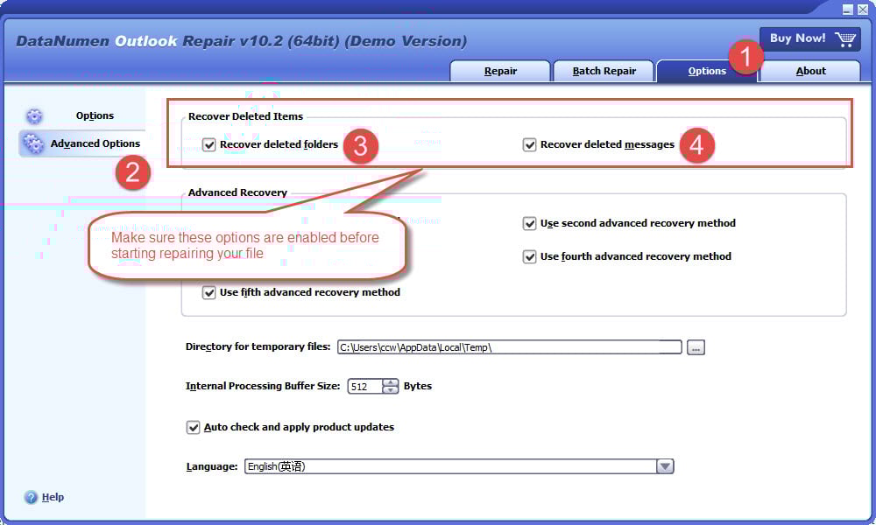This screenshot has width=876, height=525.
Task: Click the temporary files directory field
Action: [x=510, y=347]
